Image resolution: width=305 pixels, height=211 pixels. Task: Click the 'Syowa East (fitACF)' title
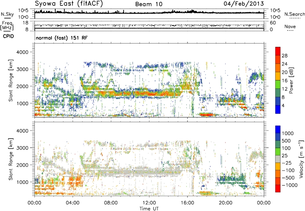69,4
